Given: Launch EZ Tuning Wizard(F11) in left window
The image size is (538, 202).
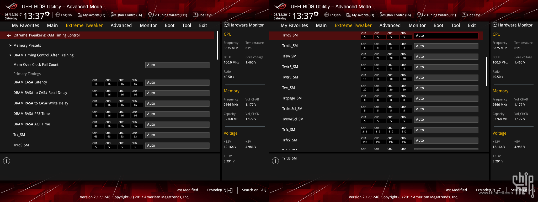Looking at the screenshot, I should click(x=168, y=15).
